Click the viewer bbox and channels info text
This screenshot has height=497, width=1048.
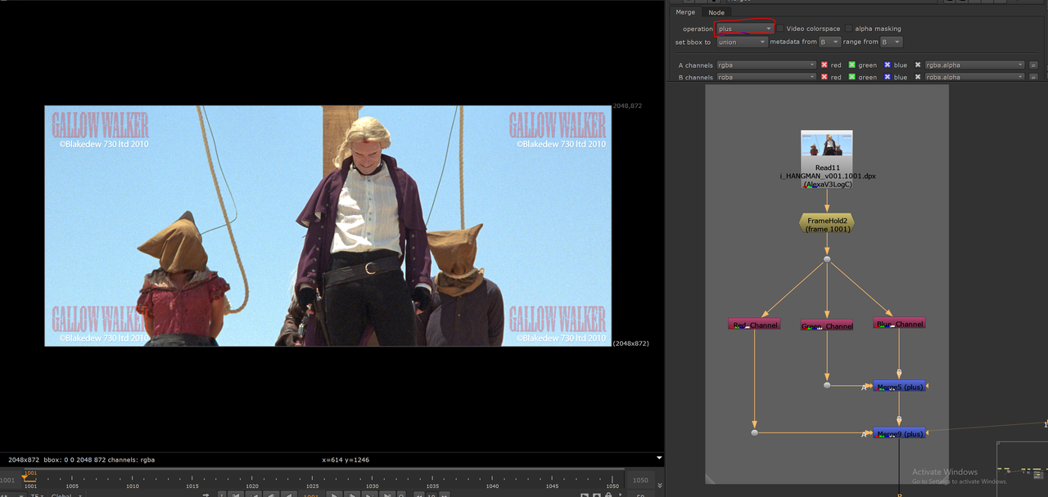coord(81,459)
